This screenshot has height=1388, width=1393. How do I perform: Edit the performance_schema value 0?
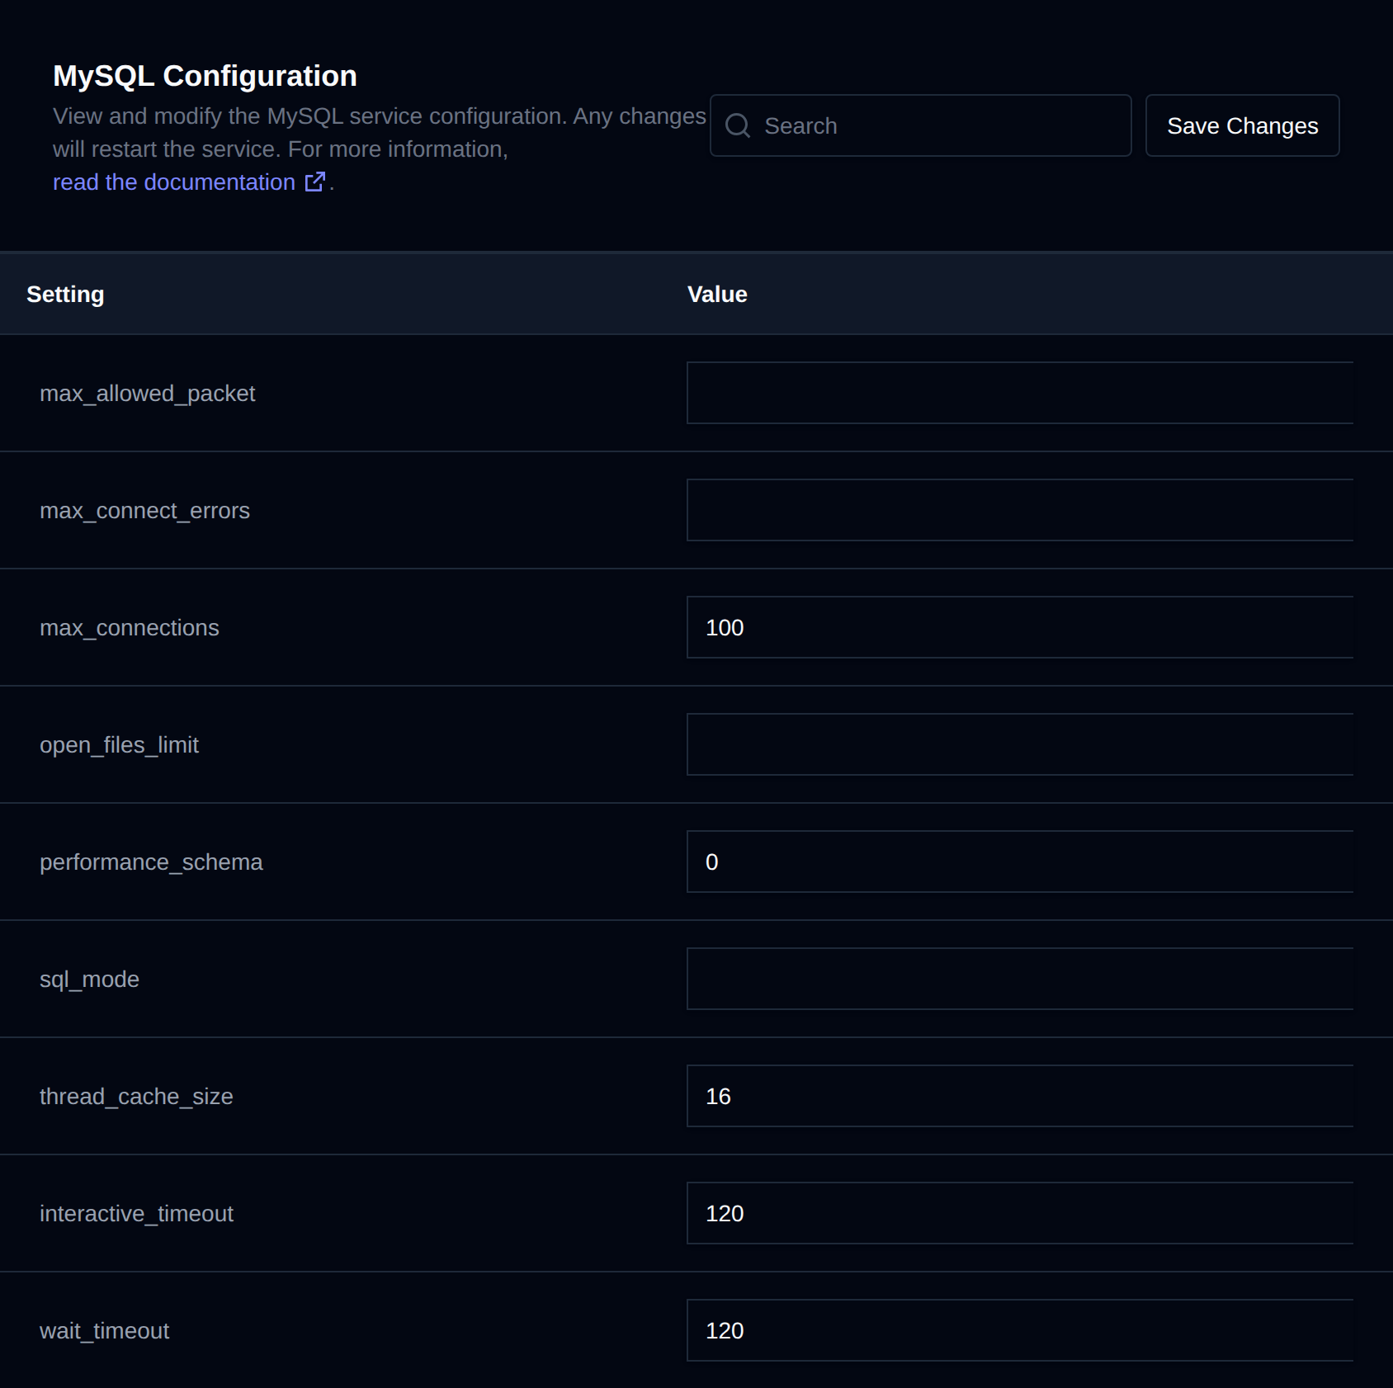(1020, 862)
